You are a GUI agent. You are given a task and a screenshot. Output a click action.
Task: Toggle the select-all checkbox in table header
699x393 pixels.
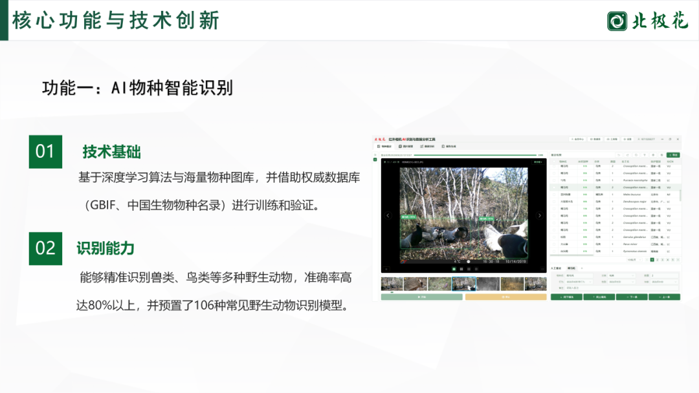pos(554,162)
